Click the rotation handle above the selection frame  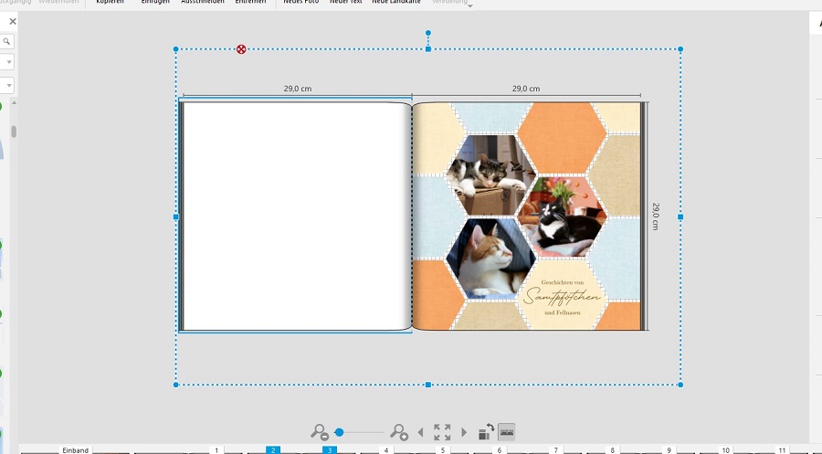tap(428, 33)
